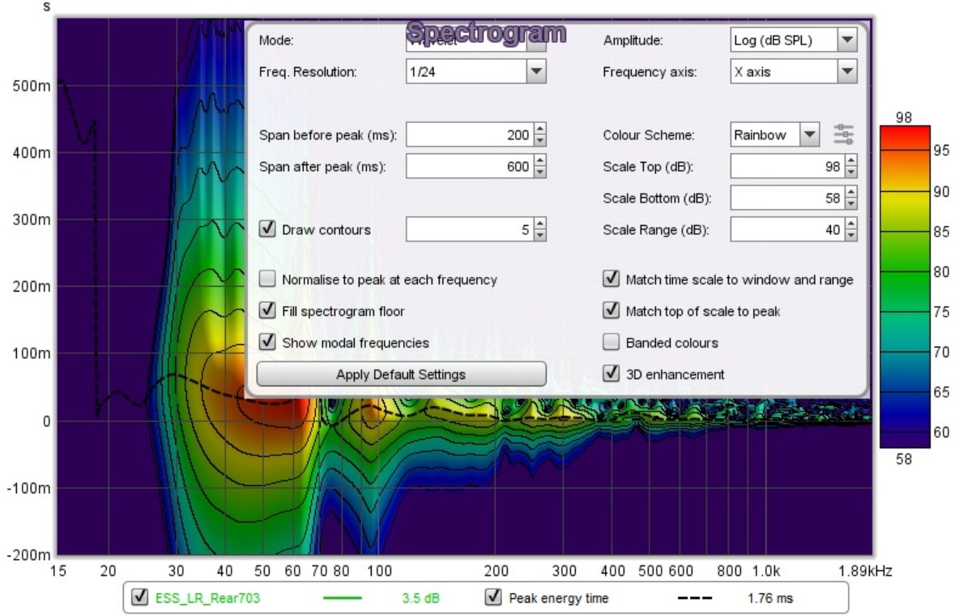972x615 pixels.
Task: Uncheck Show modal frequencies
Action: [266, 342]
